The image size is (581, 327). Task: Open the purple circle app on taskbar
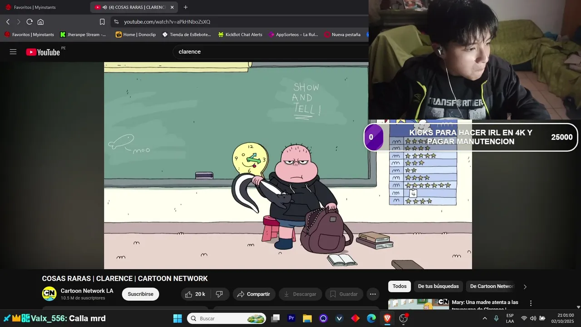point(323,318)
